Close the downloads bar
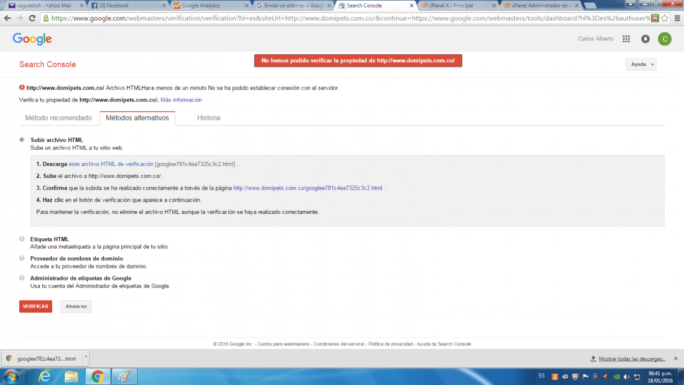This screenshot has width=684, height=385. coord(676,358)
